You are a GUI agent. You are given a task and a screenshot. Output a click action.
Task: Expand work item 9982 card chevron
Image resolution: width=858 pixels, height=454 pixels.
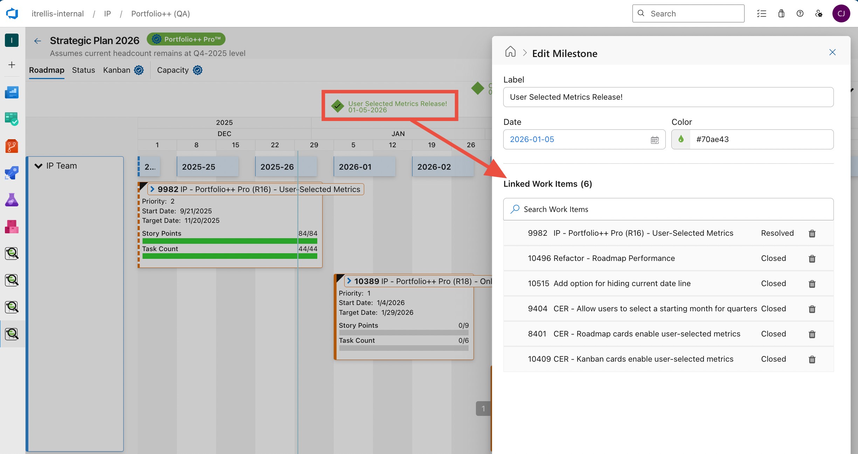152,189
